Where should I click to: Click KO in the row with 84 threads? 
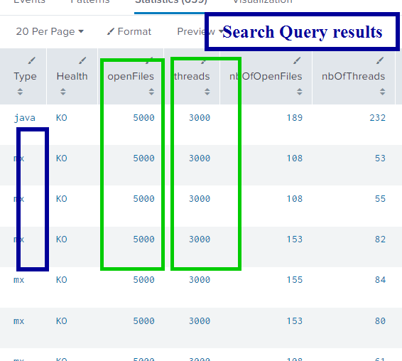[62, 280]
